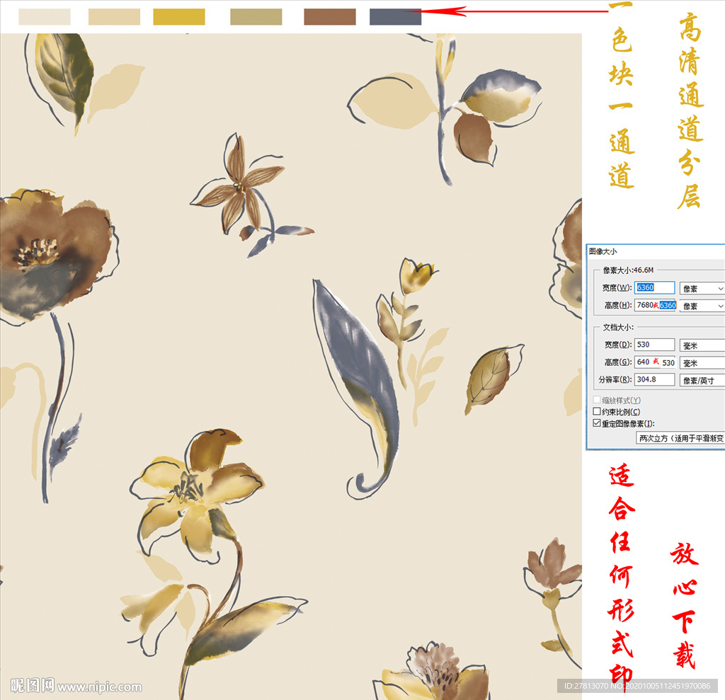
Task: Click the 图像大小 dialog title
Action: [603, 251]
